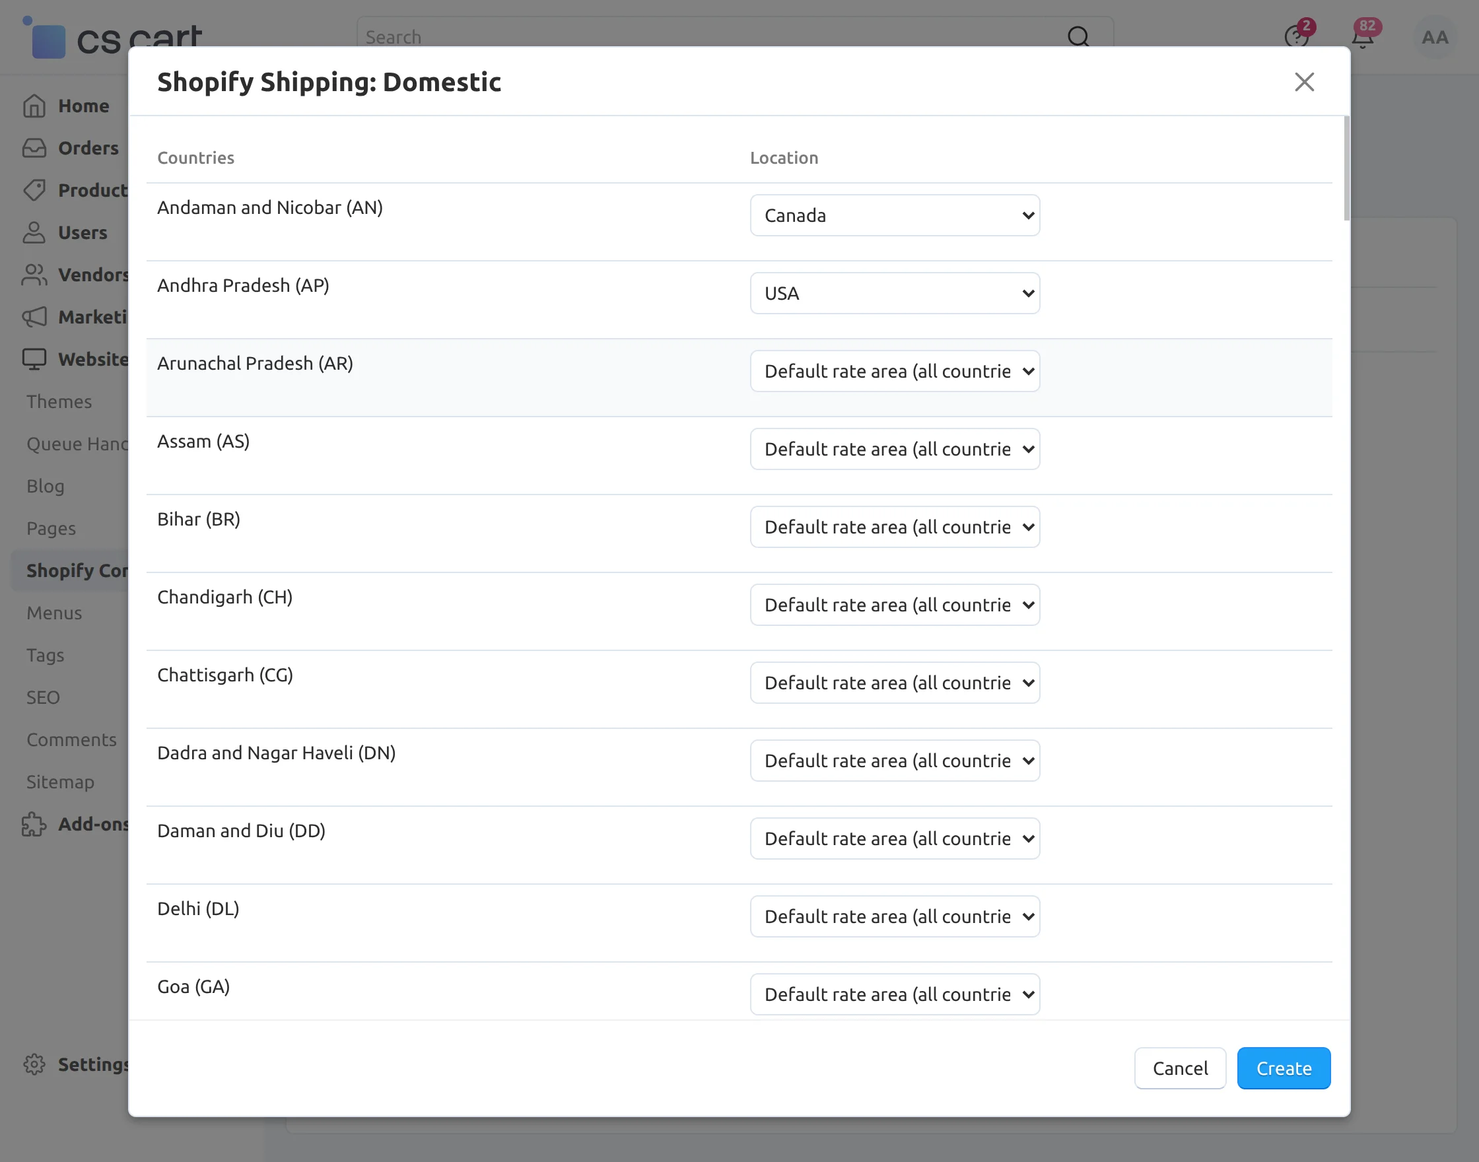Viewport: 1479px width, 1162px height.
Task: Click the Users person icon
Action: tap(34, 232)
